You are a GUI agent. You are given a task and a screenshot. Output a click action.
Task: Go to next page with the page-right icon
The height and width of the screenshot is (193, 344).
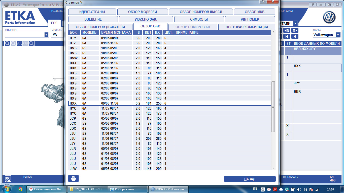[x=295, y=30]
